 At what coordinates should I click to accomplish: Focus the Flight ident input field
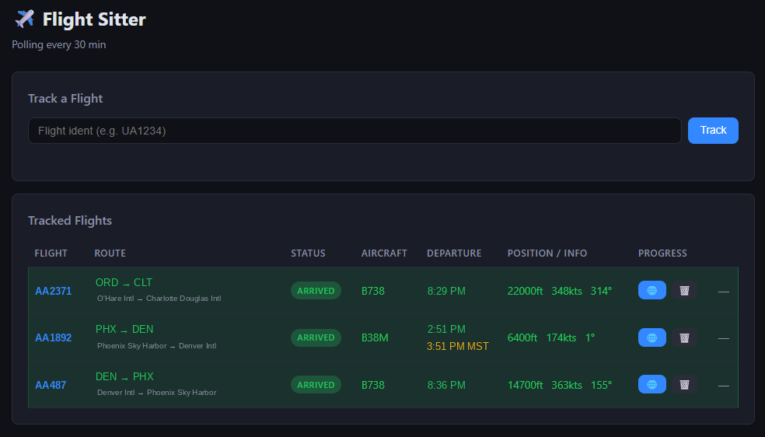click(355, 131)
